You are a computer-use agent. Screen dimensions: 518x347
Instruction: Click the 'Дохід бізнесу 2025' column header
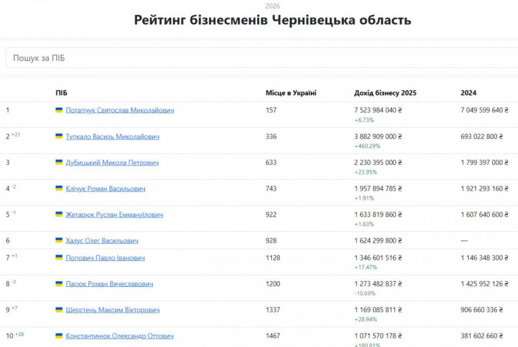[385, 93]
